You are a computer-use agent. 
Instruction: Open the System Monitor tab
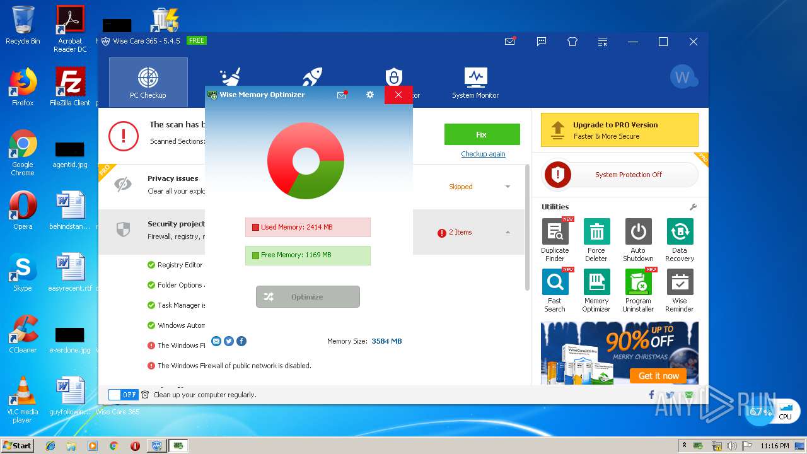pos(475,82)
